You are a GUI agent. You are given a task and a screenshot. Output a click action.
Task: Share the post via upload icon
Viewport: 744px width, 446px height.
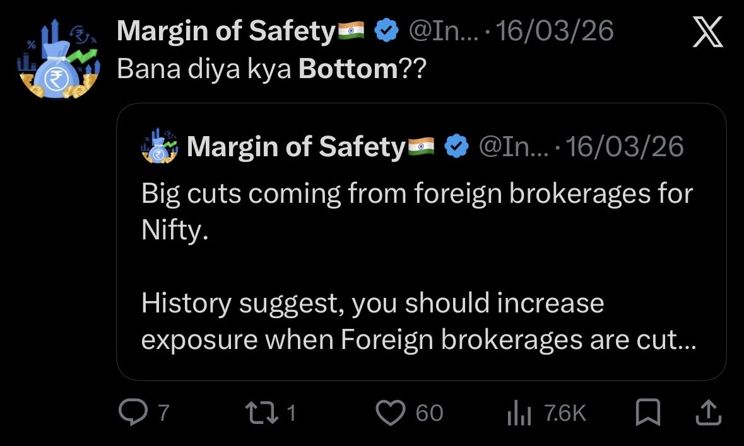tap(707, 413)
